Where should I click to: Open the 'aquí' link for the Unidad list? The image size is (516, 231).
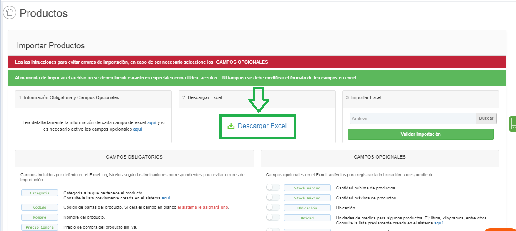point(438,223)
